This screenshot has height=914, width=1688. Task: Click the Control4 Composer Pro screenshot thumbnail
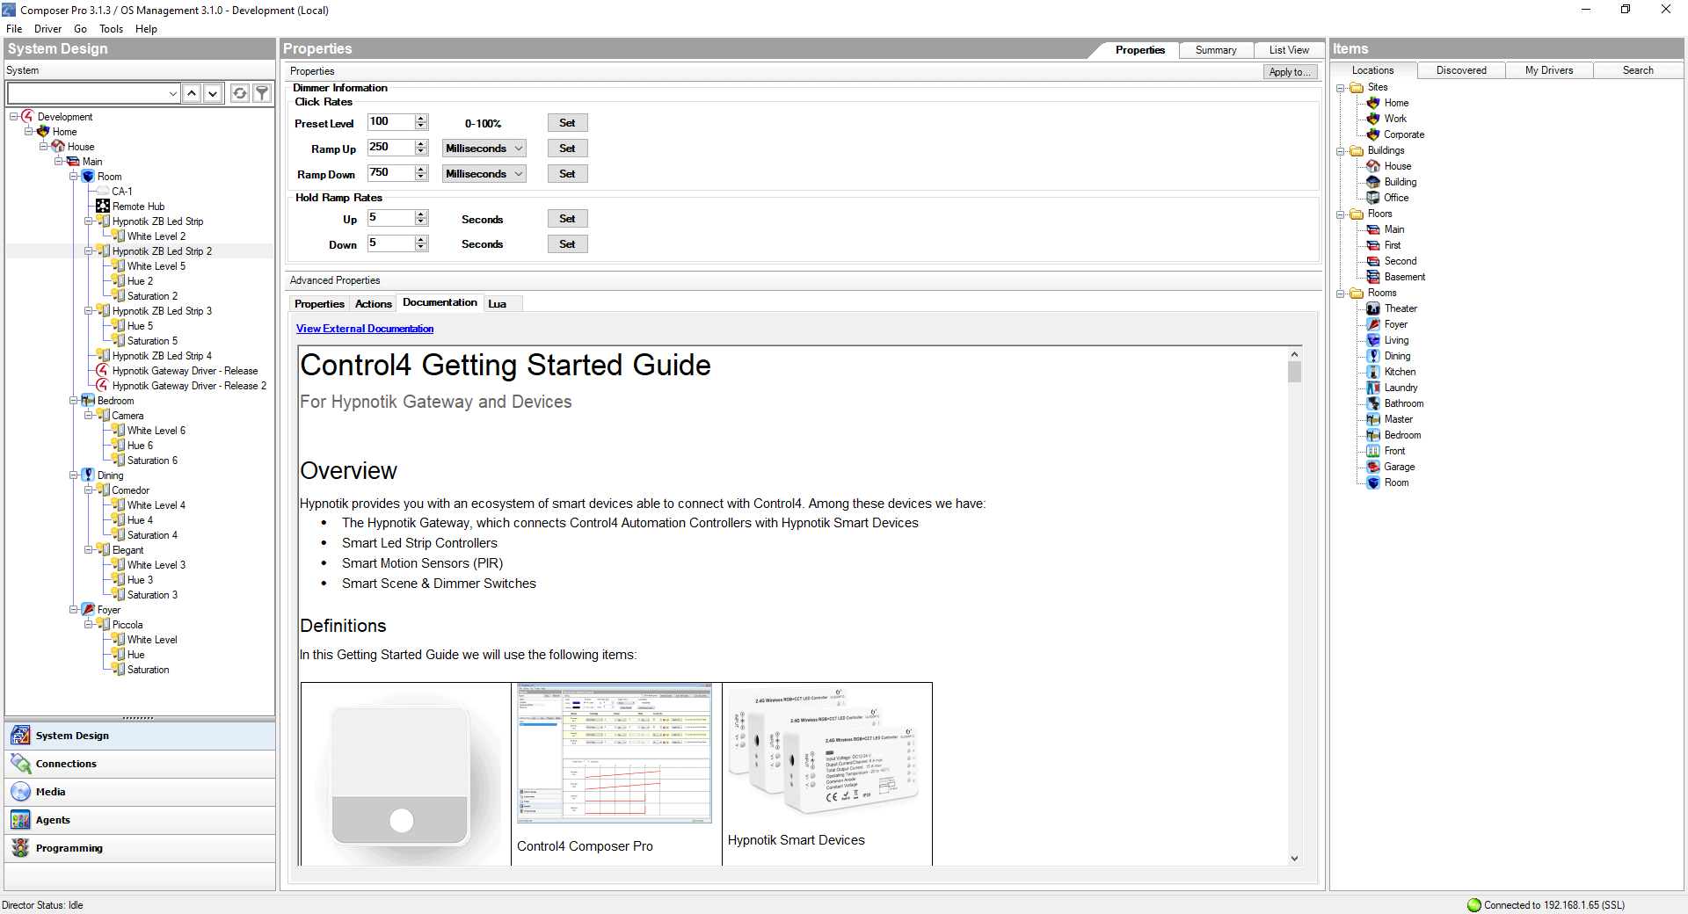pos(615,753)
